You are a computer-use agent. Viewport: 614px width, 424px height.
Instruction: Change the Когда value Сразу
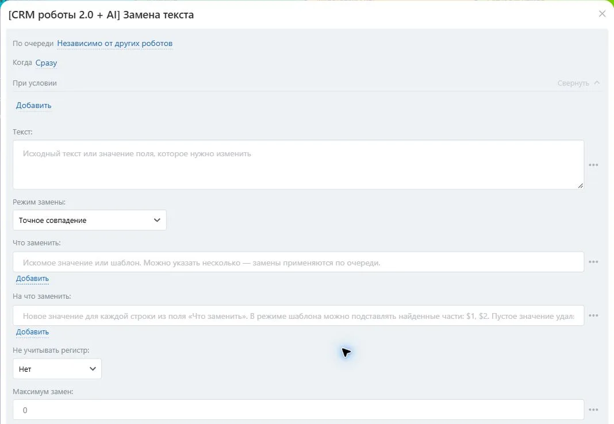[x=46, y=63]
